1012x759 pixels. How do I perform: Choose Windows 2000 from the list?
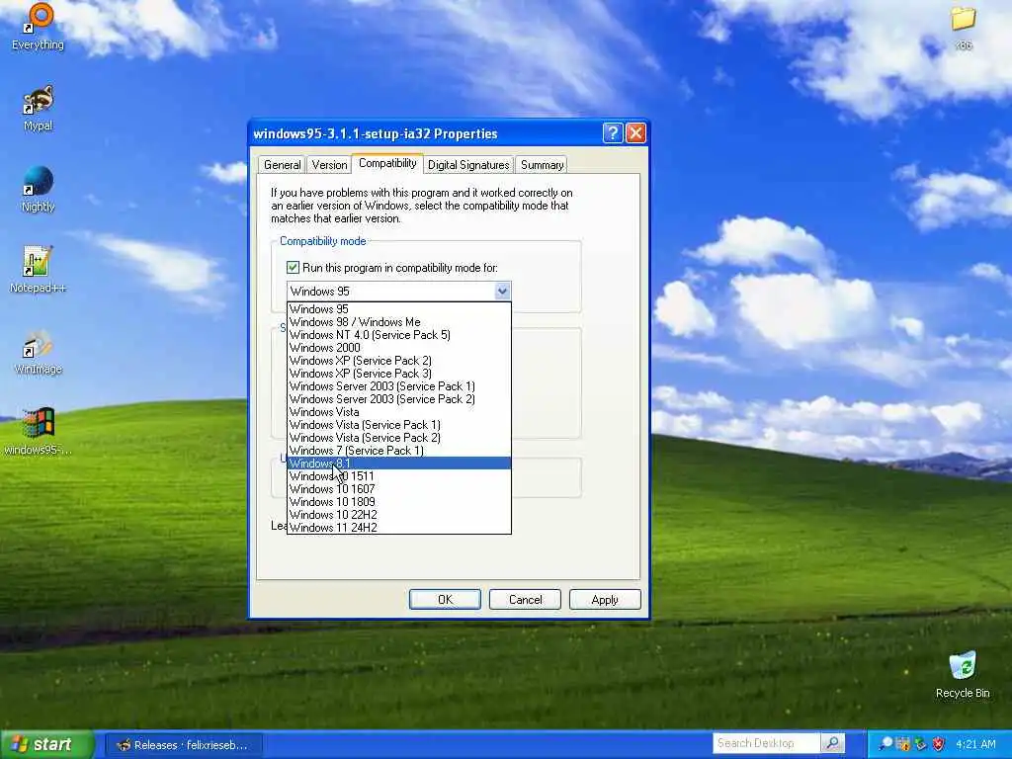tap(399, 347)
